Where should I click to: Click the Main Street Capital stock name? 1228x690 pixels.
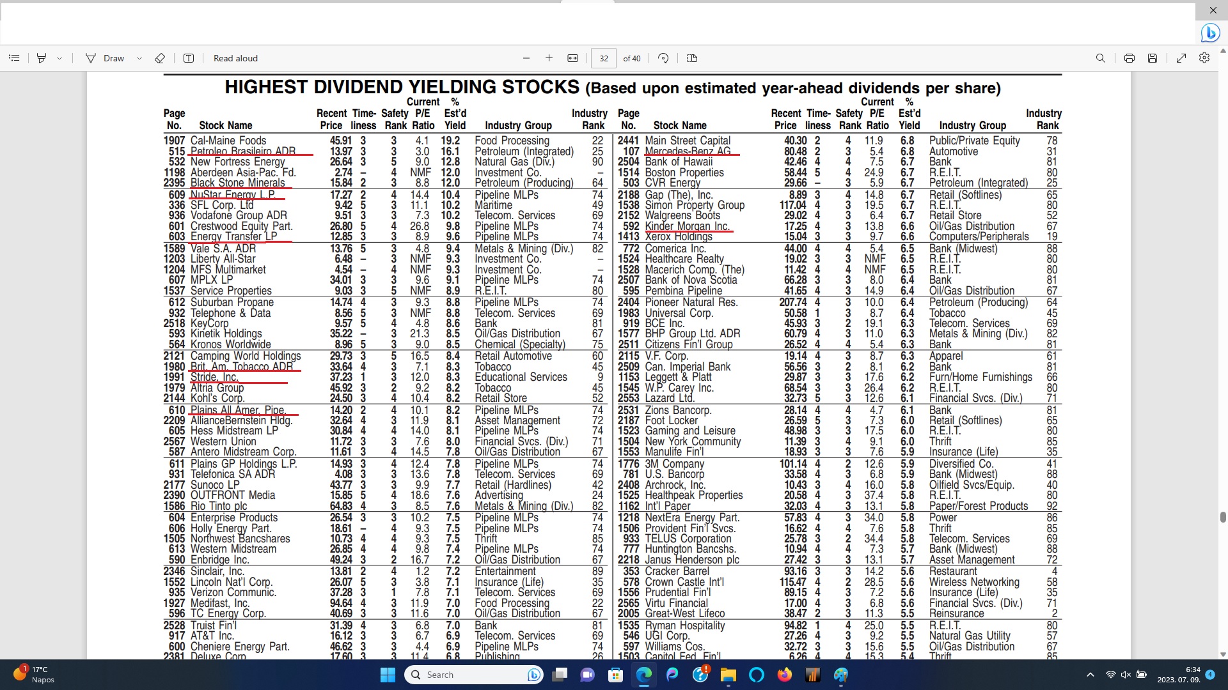tap(688, 141)
